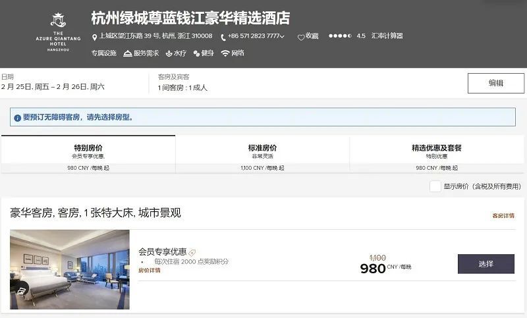Click the phone number +86 571 2823 7777

tap(254, 36)
